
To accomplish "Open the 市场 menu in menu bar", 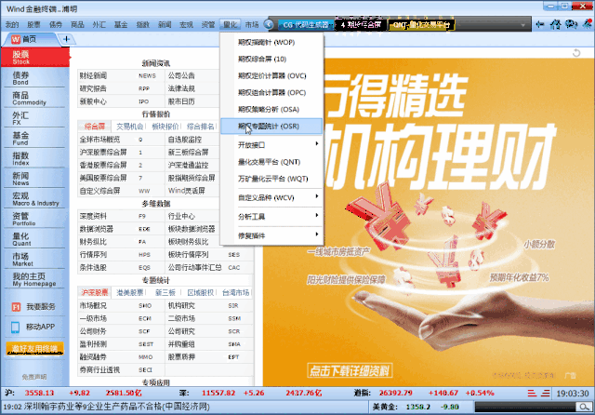I will (x=252, y=25).
